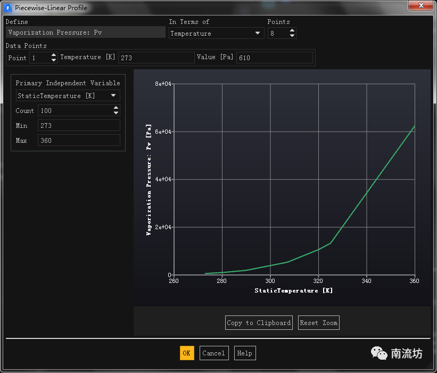Screen dimensions: 437x373
Task: Increase the Points count with up arrow
Action: pos(292,31)
